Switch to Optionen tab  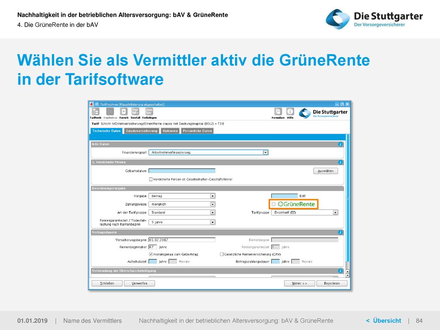click(170, 131)
